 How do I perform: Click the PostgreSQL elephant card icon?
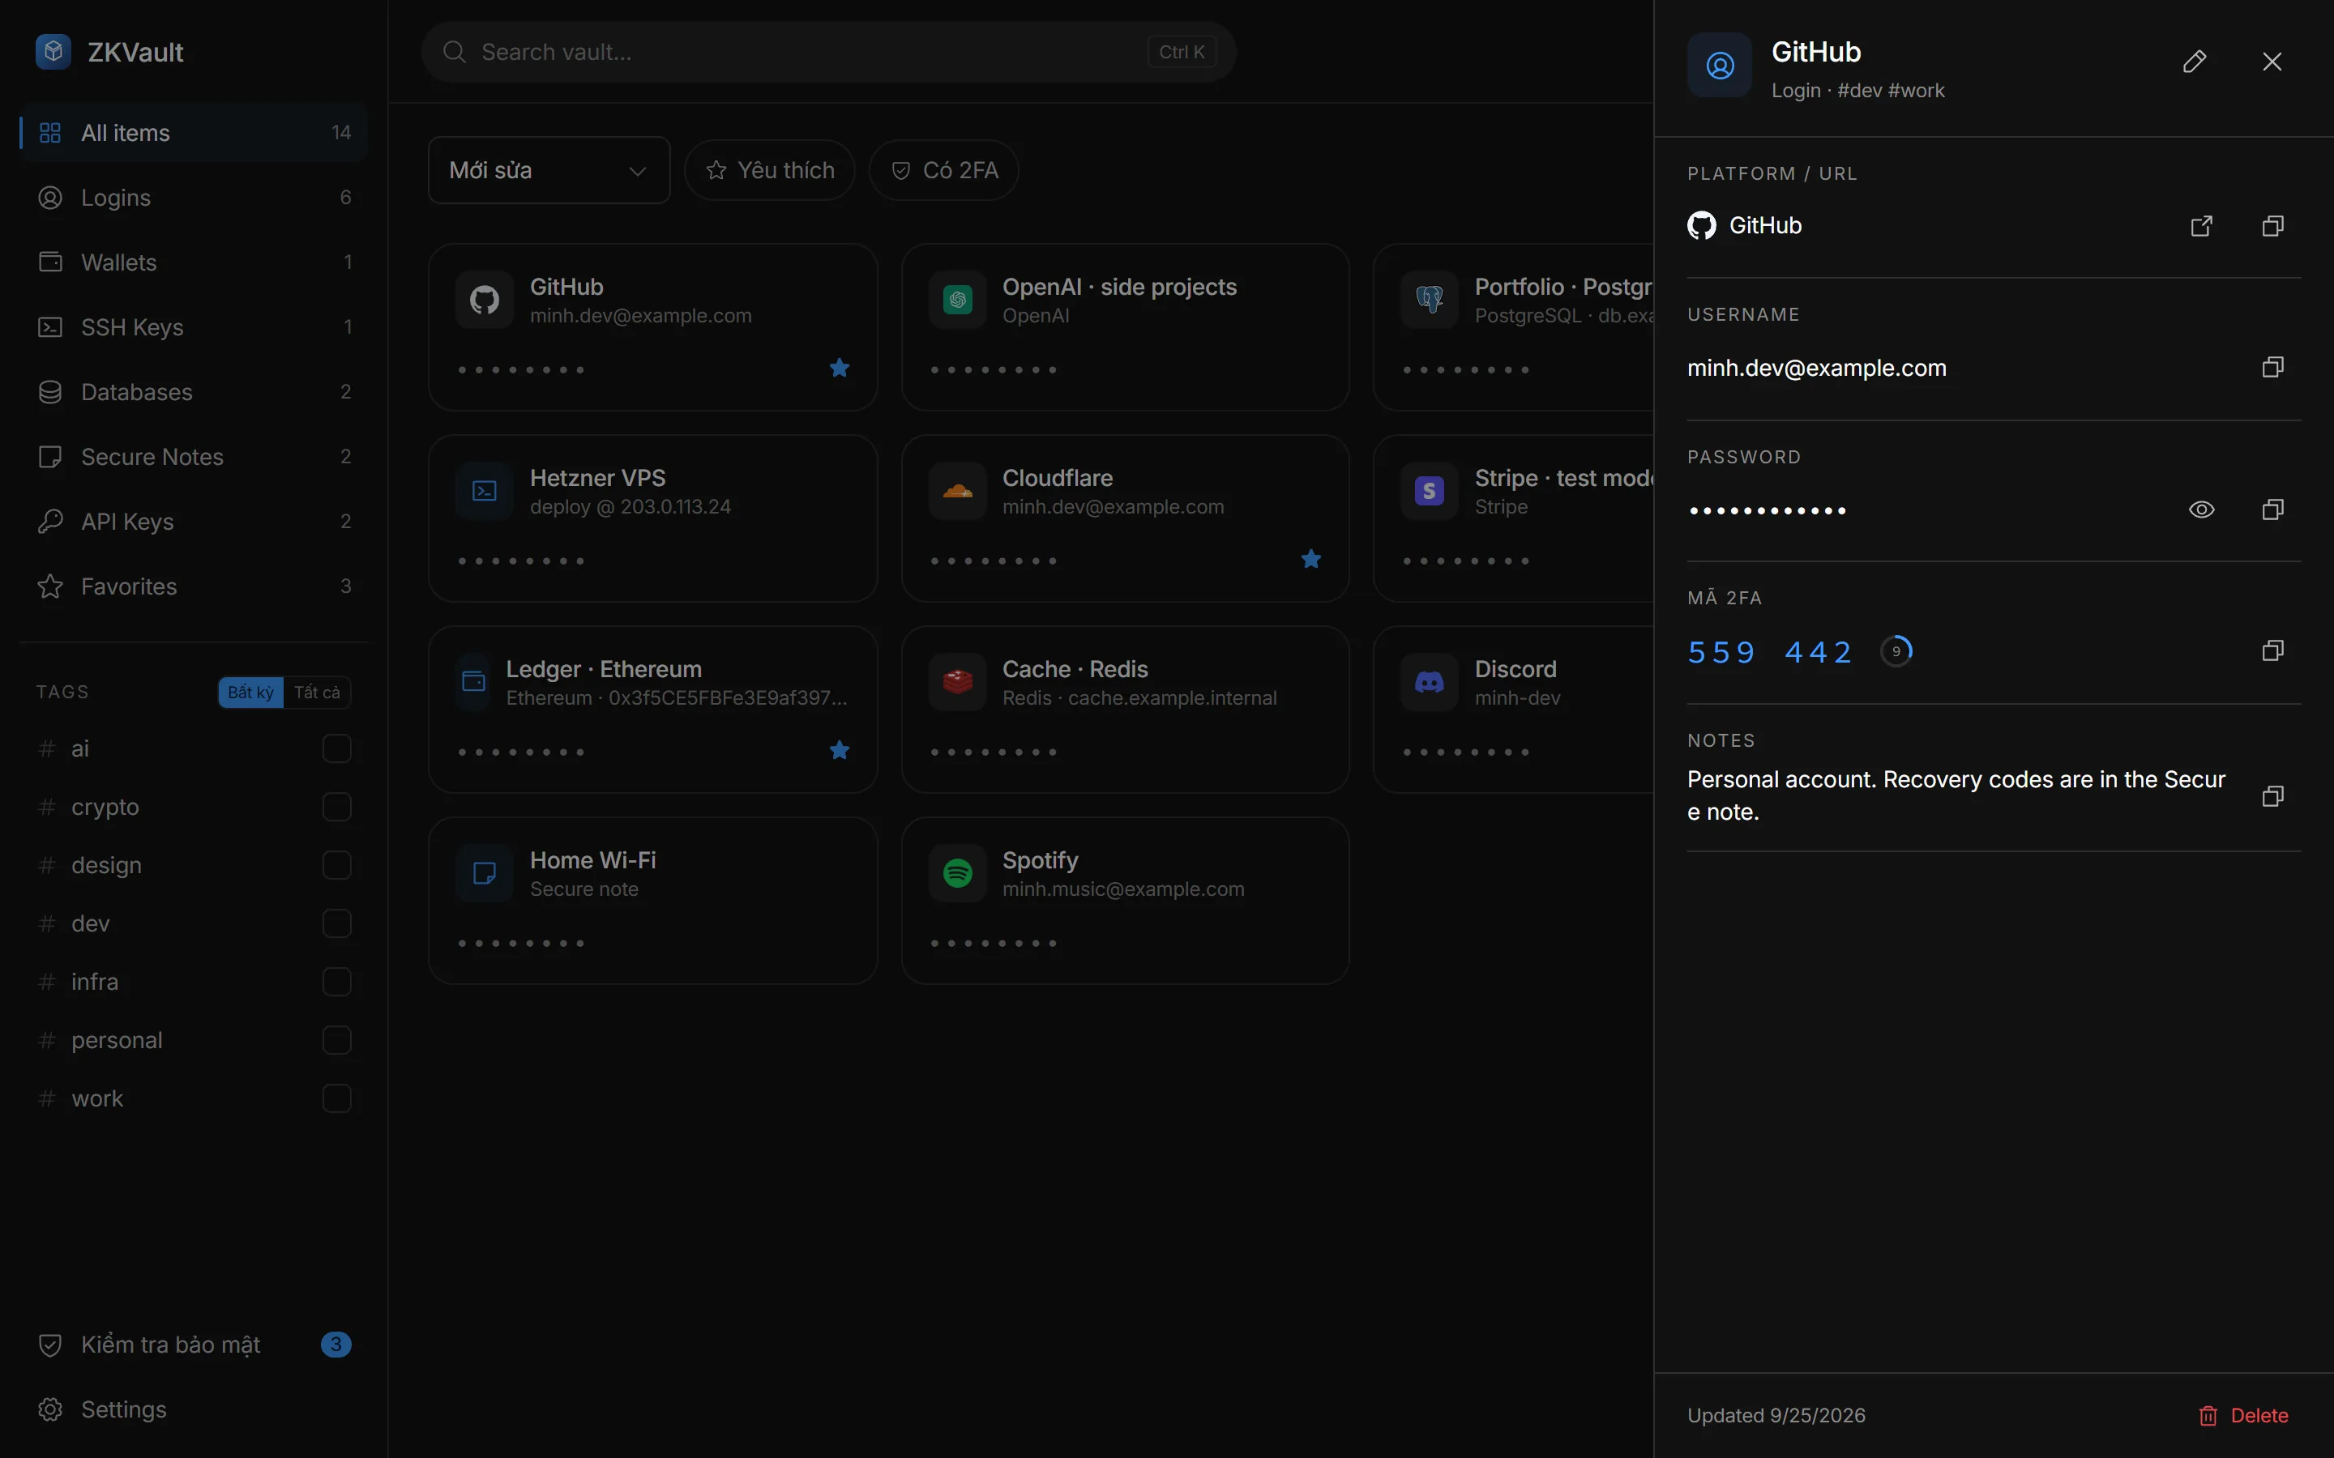point(1430,300)
